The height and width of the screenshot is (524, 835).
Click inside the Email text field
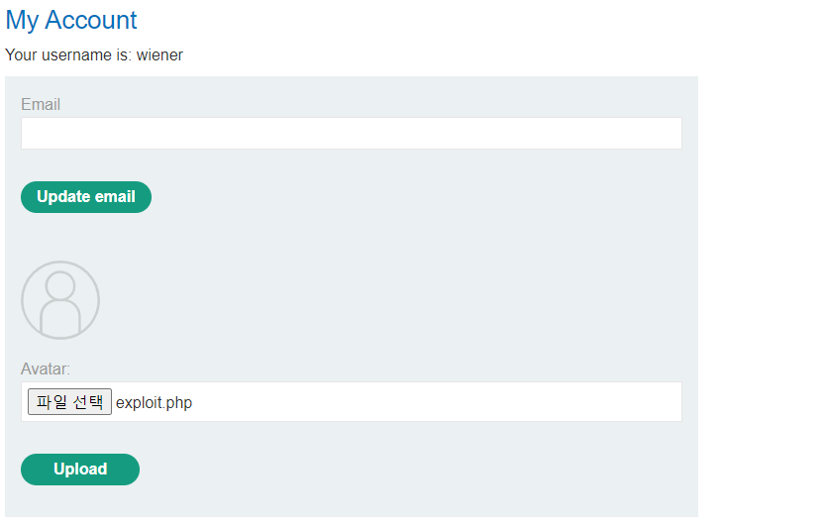click(x=351, y=133)
